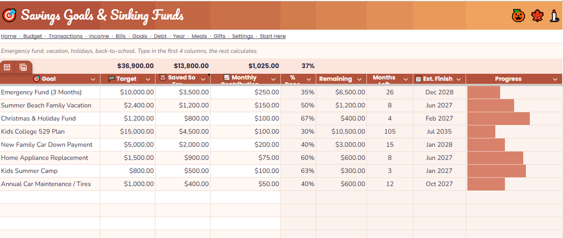Select the 37% overall percent cell

[x=298, y=66]
